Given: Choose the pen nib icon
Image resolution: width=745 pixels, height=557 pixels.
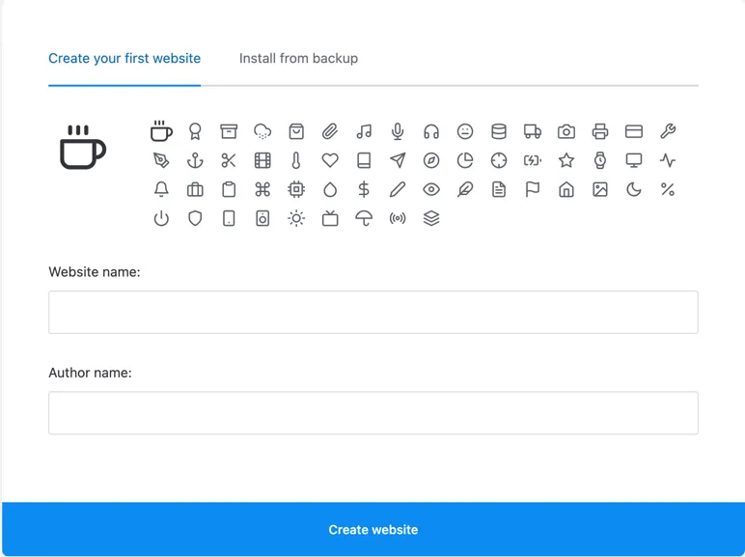Looking at the screenshot, I should click(161, 160).
